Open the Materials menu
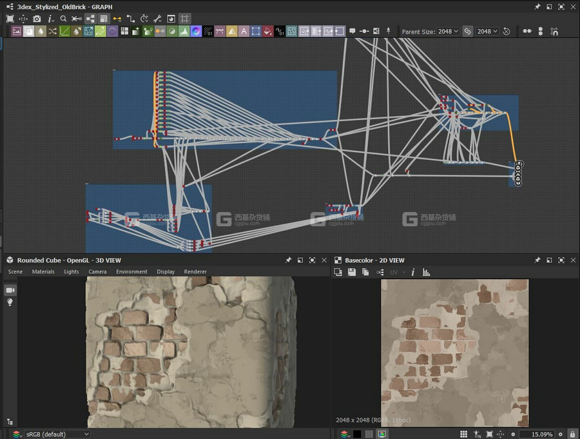The width and height of the screenshot is (580, 439). click(x=43, y=271)
